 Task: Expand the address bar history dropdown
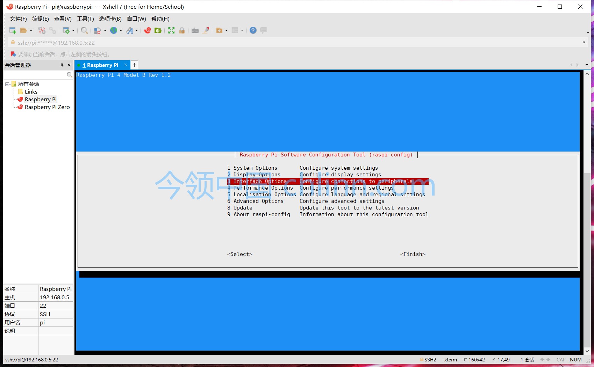click(584, 42)
